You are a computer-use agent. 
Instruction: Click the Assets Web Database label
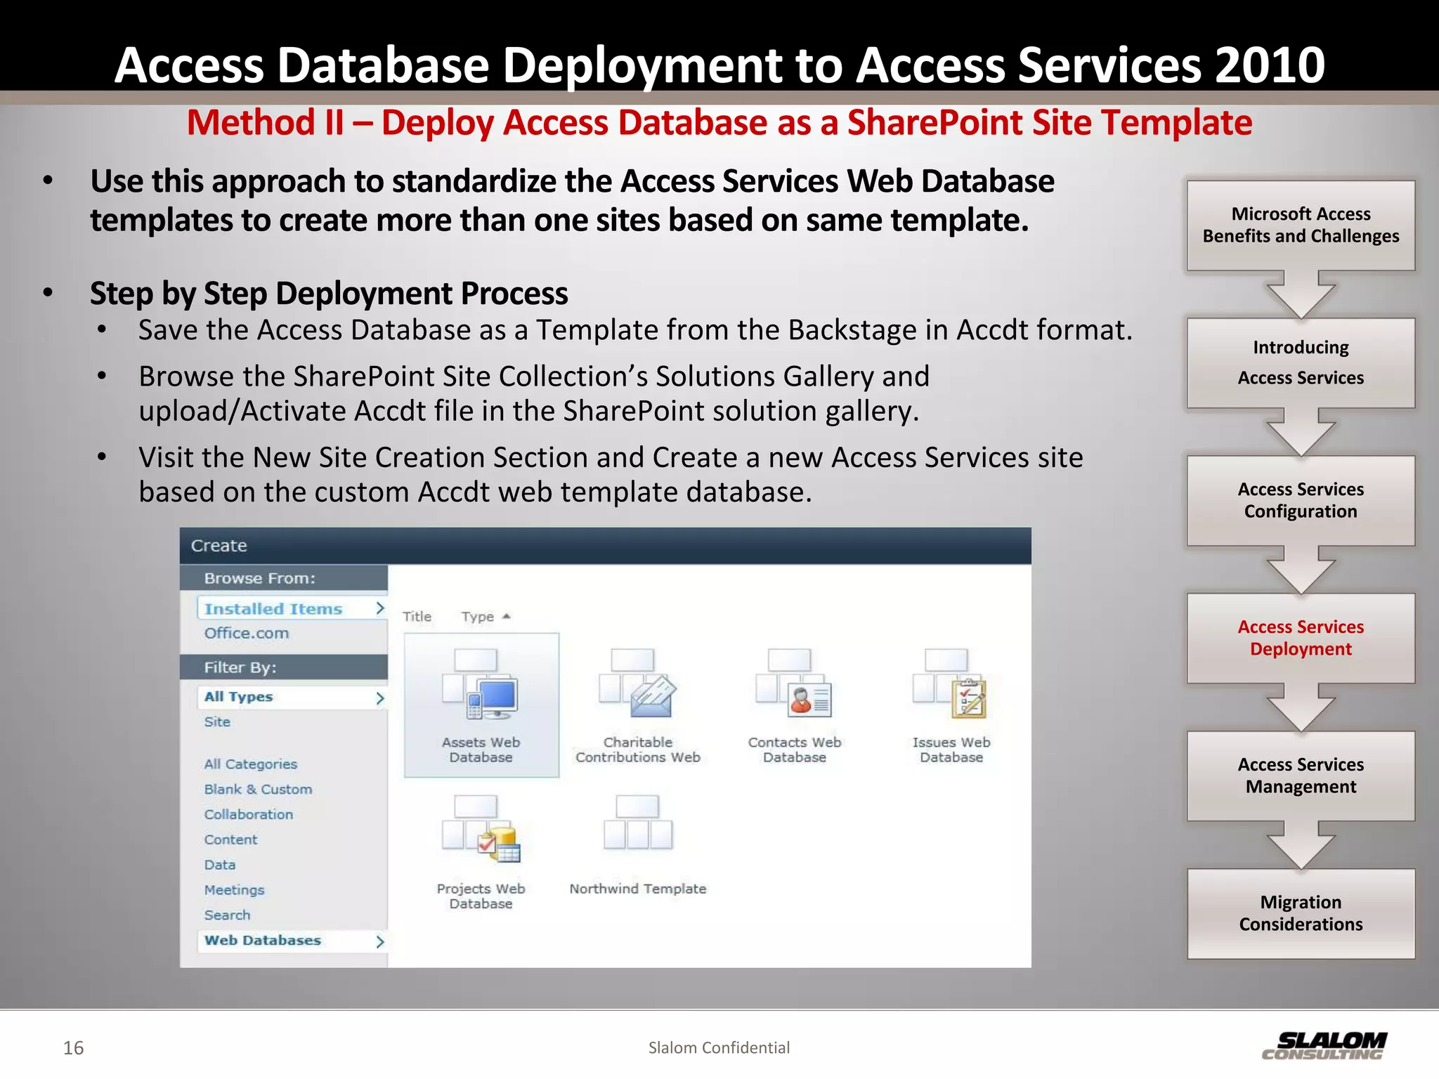click(x=481, y=750)
